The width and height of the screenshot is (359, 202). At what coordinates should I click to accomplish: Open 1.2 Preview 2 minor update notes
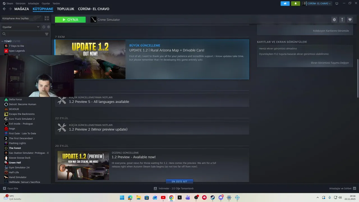click(x=152, y=128)
